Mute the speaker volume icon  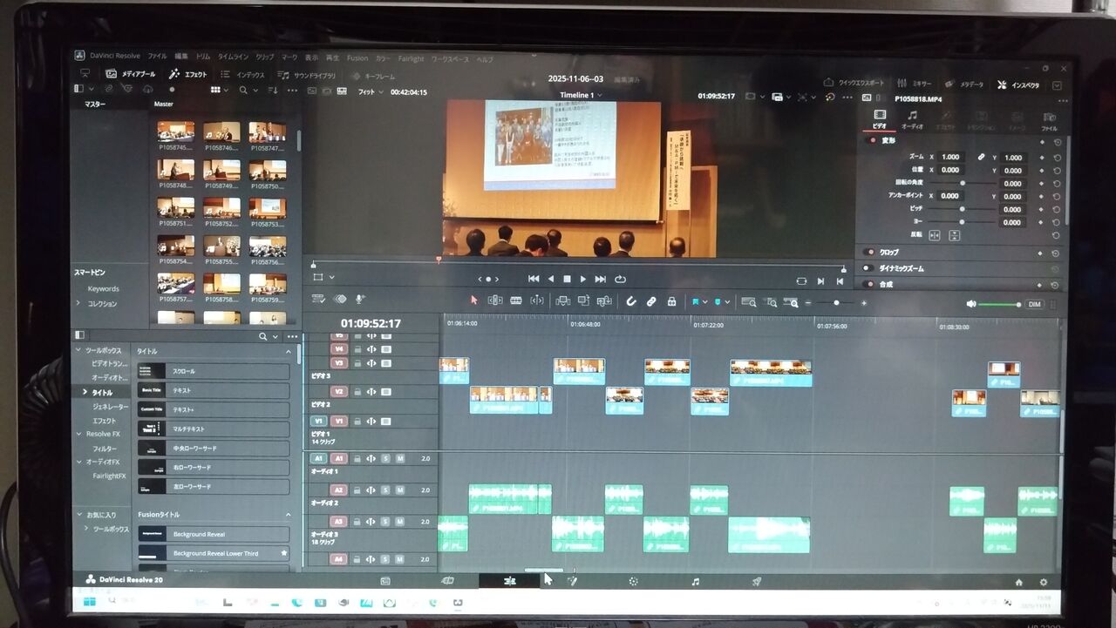pyautogui.click(x=971, y=304)
